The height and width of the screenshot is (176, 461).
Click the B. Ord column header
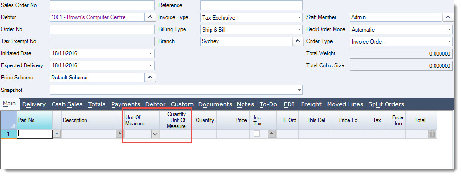coord(287,120)
